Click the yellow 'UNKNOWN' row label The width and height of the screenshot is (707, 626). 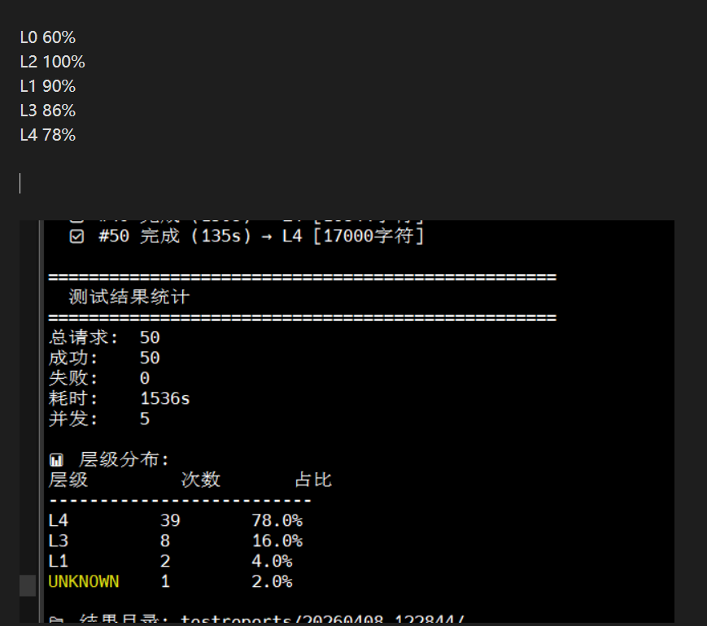point(84,581)
